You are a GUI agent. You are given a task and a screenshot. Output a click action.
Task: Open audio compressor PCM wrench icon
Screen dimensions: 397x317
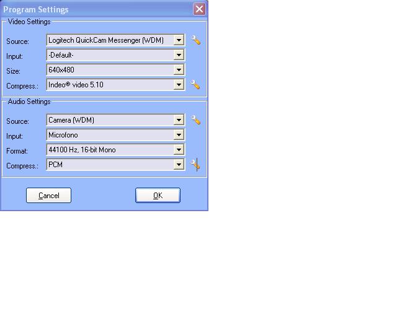pos(195,165)
